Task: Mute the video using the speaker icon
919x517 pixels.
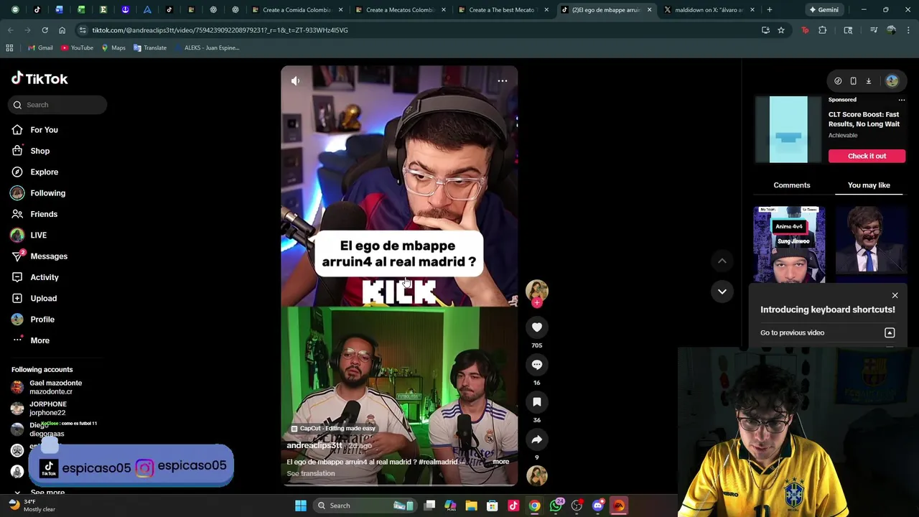Action: 295,81
